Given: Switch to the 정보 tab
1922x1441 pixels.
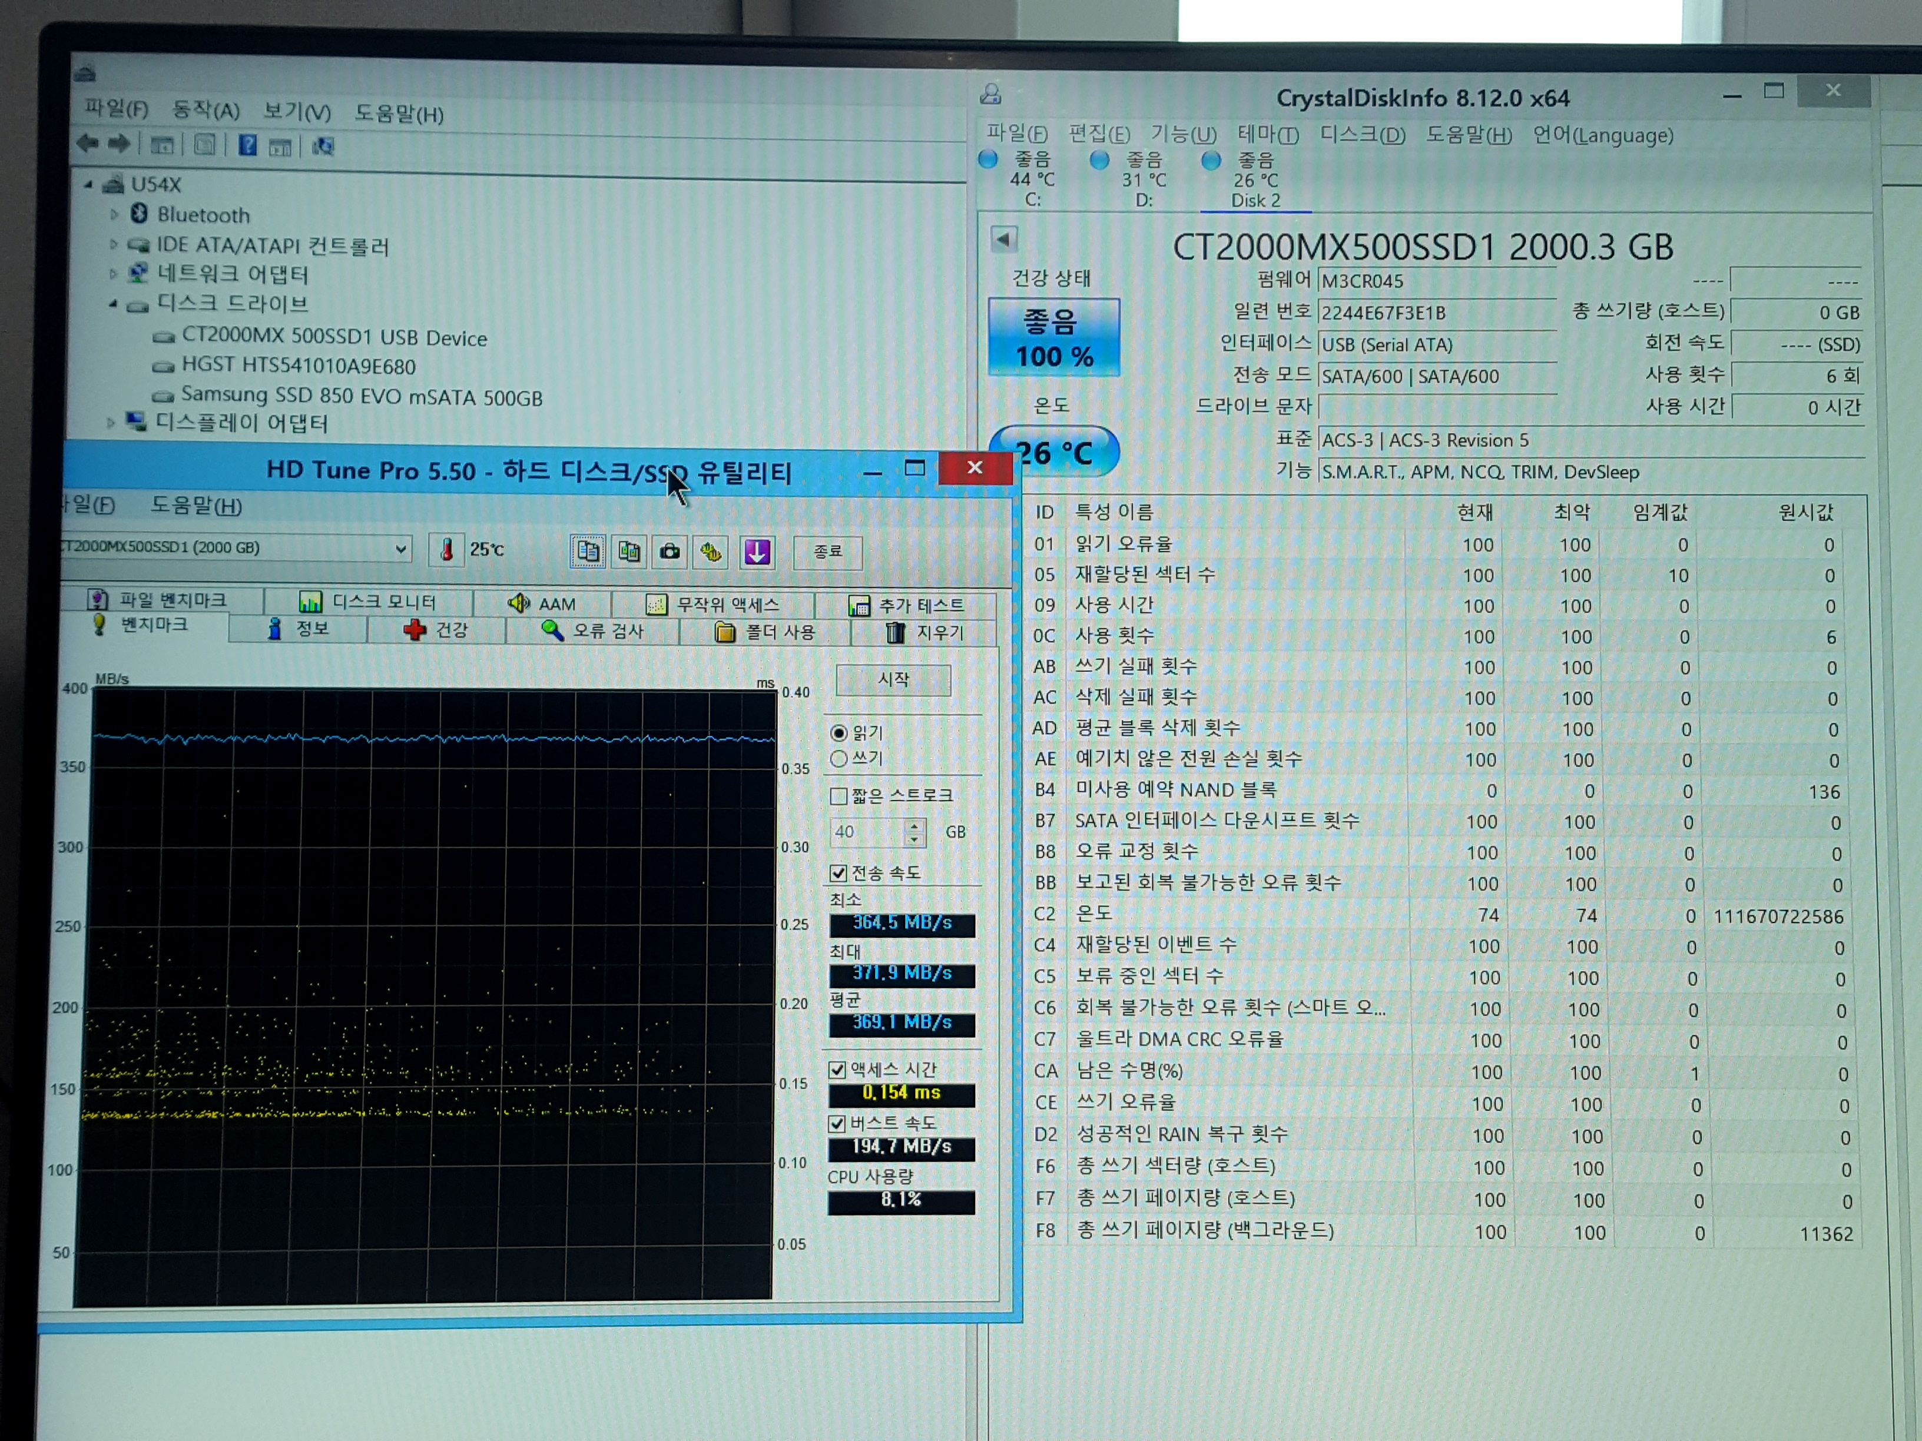Looking at the screenshot, I should 298,629.
